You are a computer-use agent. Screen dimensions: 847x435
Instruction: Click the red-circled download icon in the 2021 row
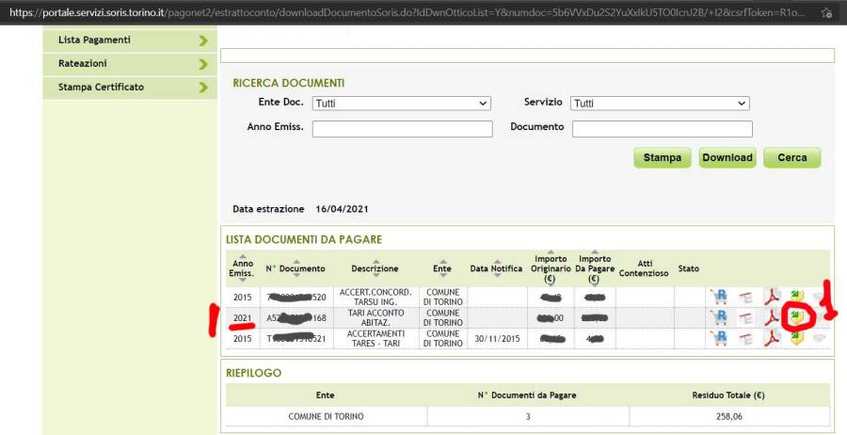tap(797, 316)
